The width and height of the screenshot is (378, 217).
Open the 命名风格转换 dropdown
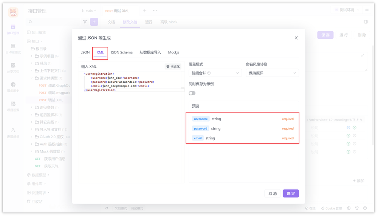coord(272,73)
